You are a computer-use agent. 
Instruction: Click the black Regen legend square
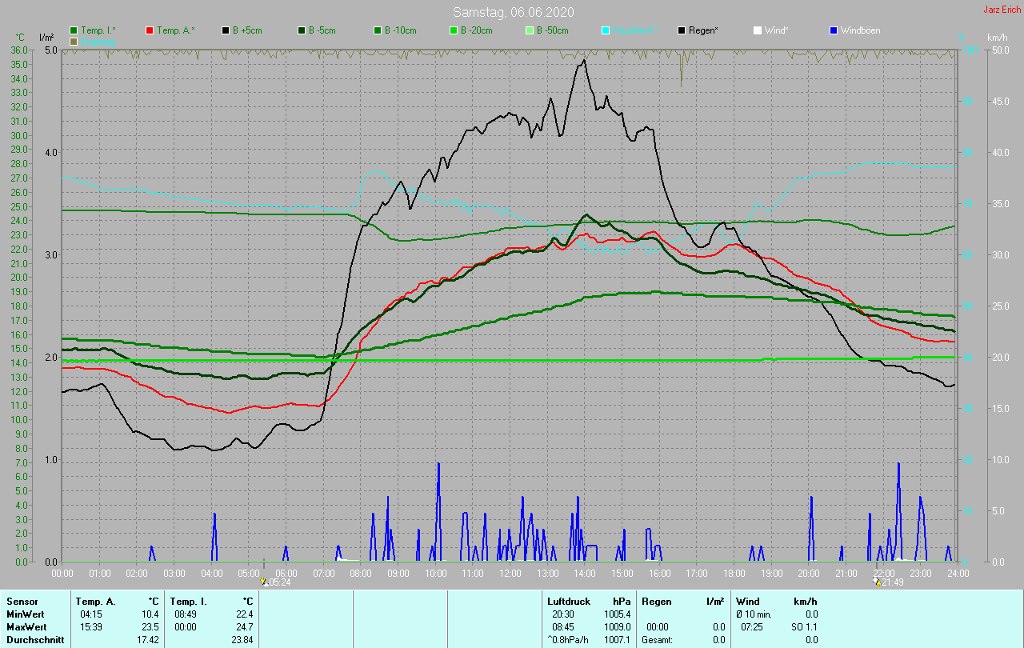(x=682, y=30)
